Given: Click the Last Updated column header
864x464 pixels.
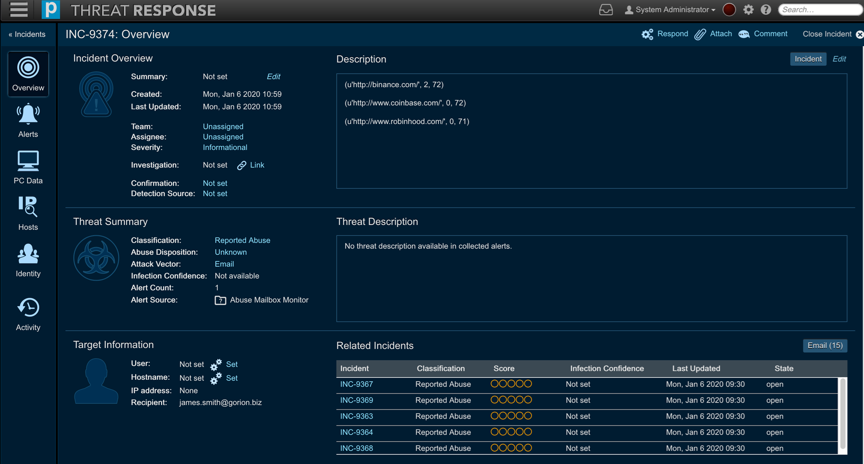Looking at the screenshot, I should 696,368.
